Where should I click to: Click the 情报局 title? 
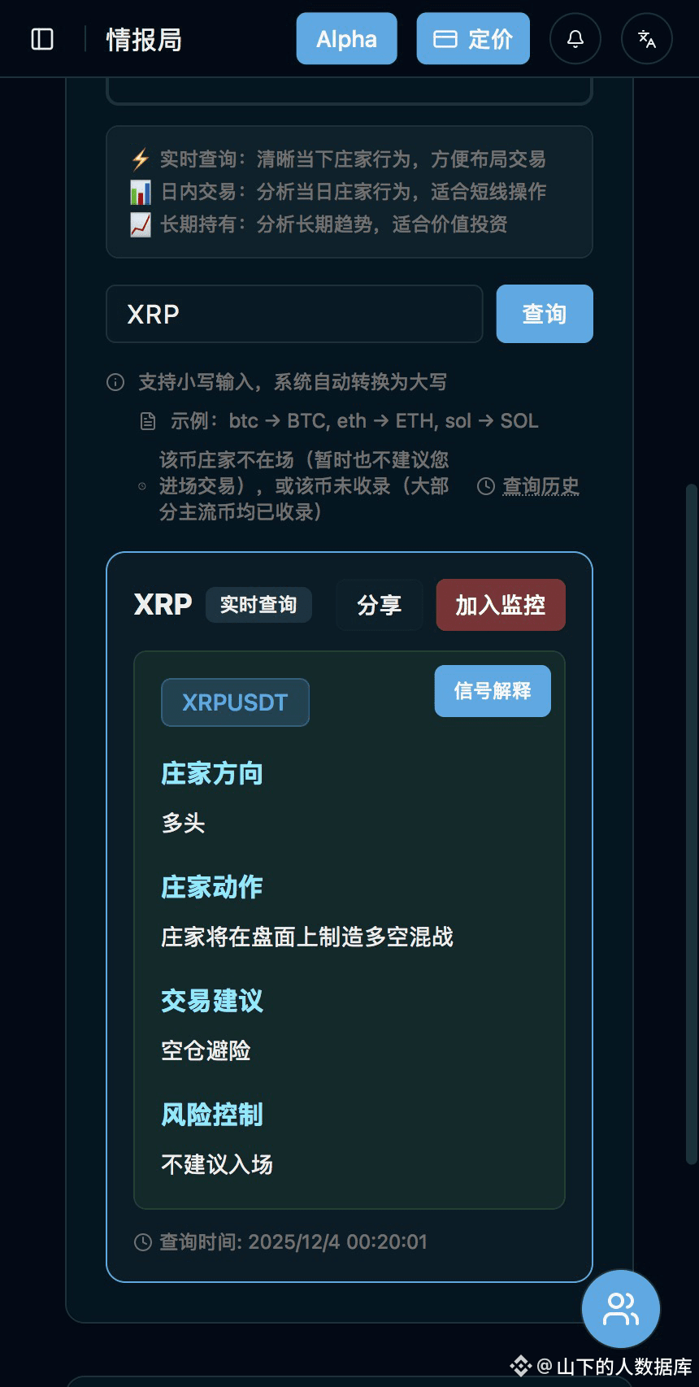144,39
